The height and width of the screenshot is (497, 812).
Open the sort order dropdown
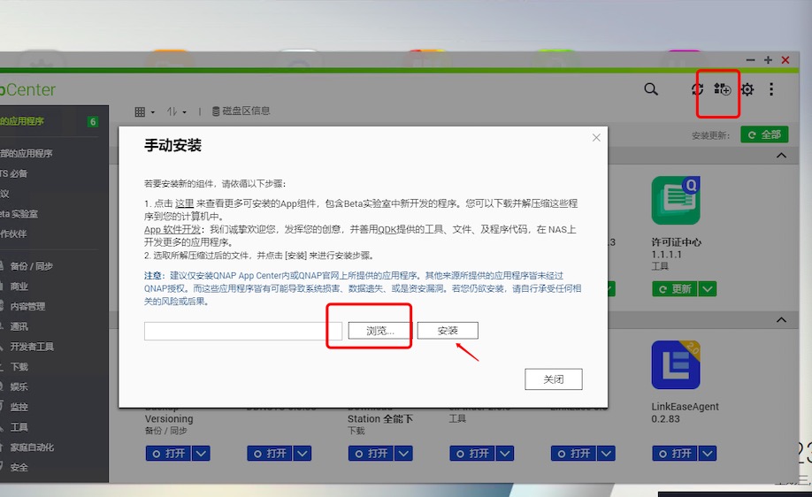point(177,112)
